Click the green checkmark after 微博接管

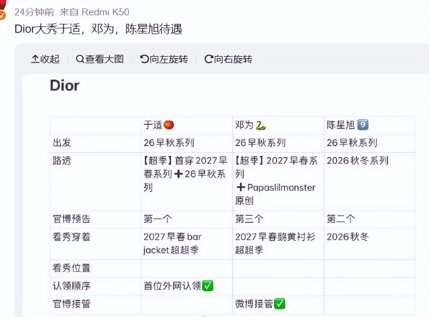point(279,304)
